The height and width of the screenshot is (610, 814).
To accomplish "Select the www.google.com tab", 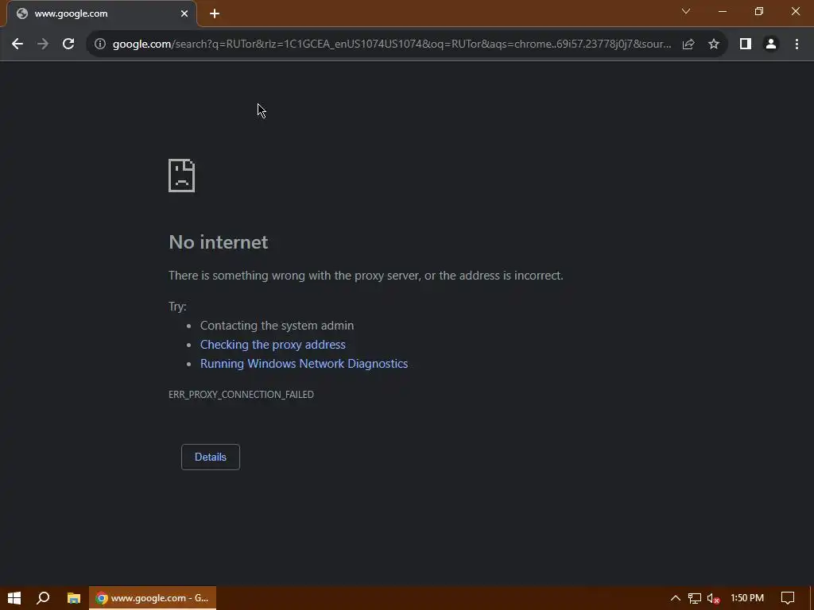I will [101, 14].
